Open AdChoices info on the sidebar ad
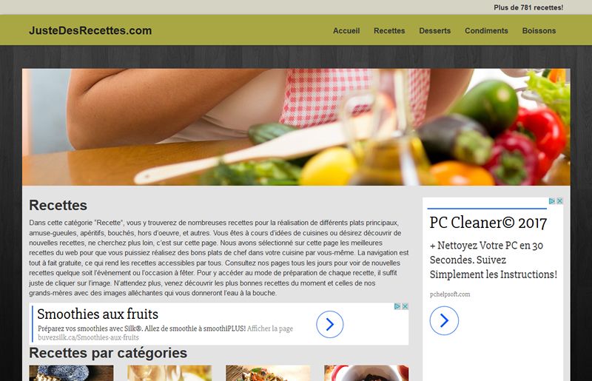This screenshot has width=592, height=381. point(552,201)
